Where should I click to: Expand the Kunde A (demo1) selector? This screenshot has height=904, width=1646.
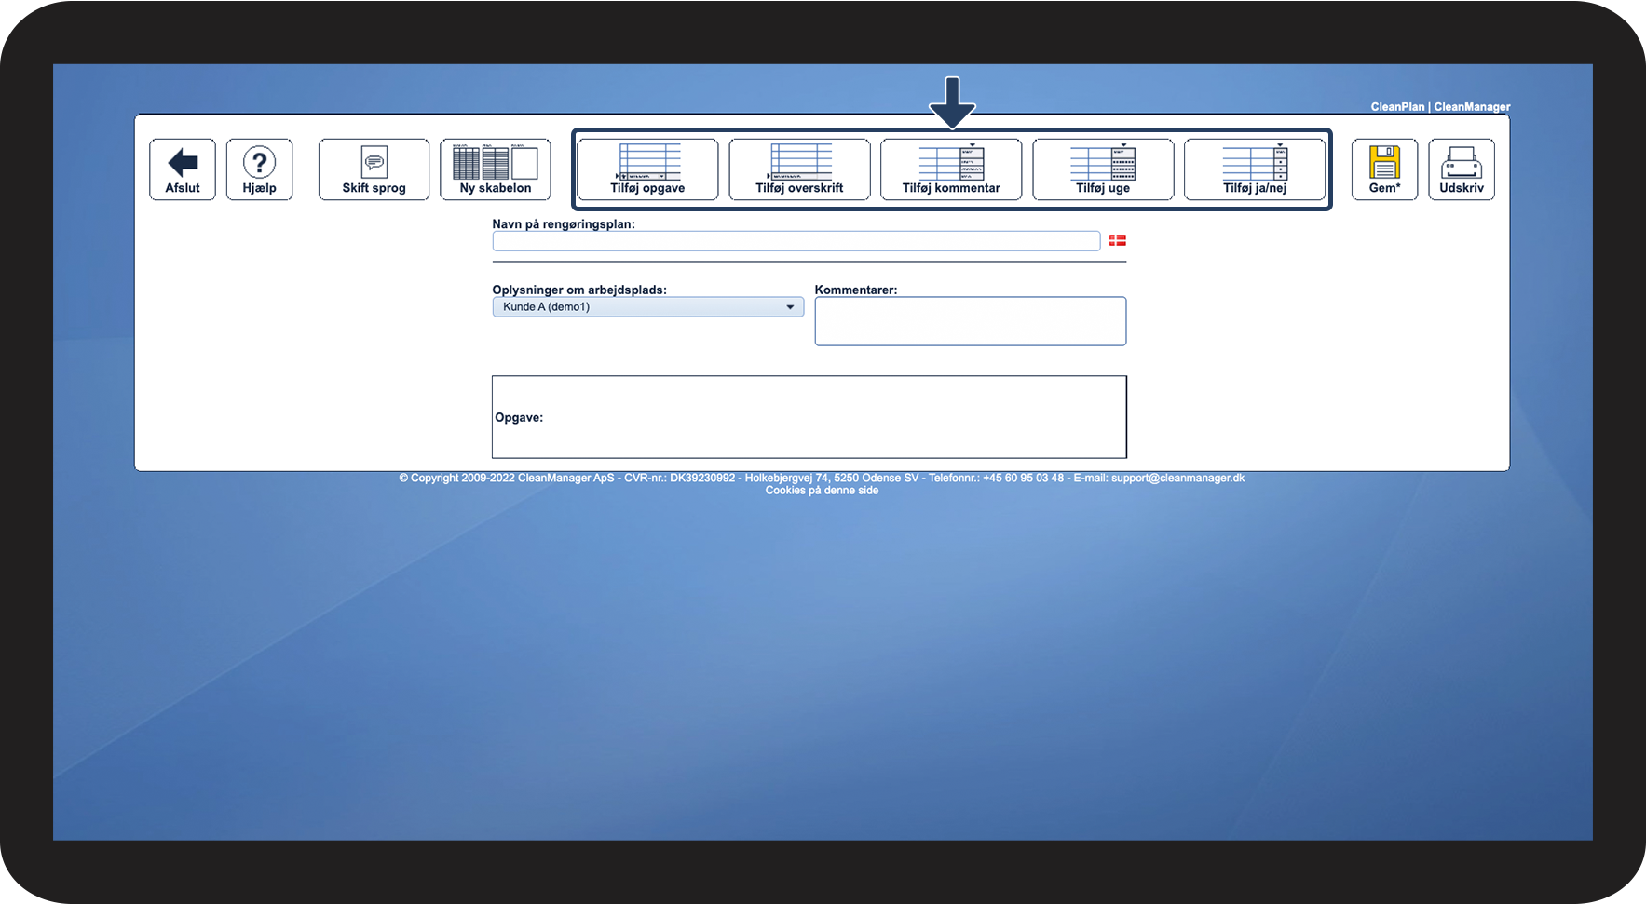pyautogui.click(x=647, y=306)
